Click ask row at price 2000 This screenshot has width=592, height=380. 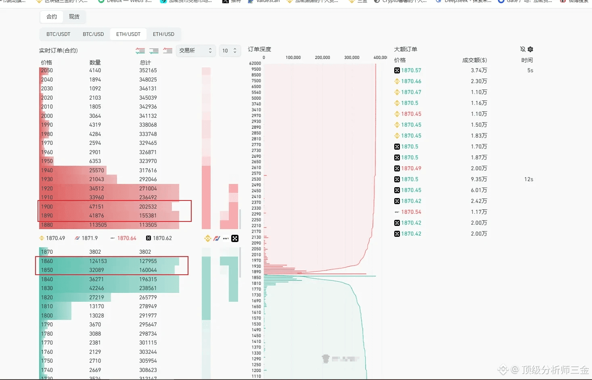(x=109, y=116)
